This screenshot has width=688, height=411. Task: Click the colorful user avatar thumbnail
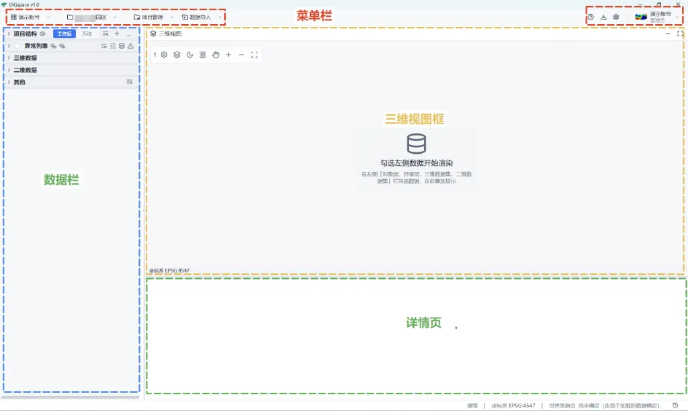point(640,17)
